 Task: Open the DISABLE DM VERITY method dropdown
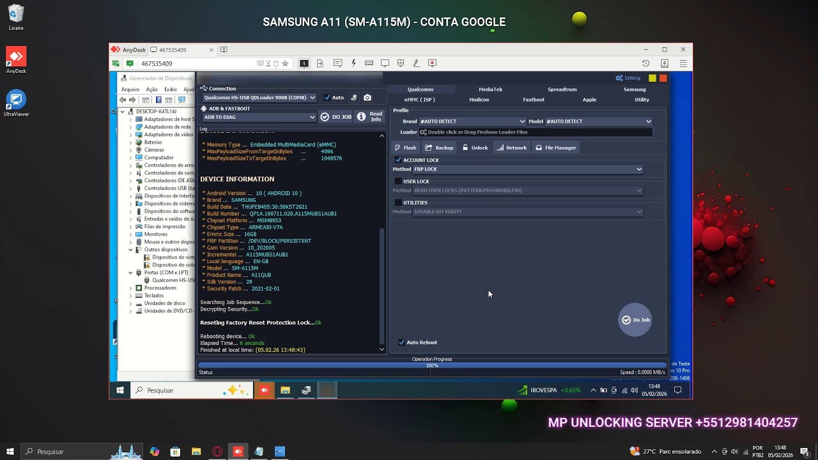(528, 211)
